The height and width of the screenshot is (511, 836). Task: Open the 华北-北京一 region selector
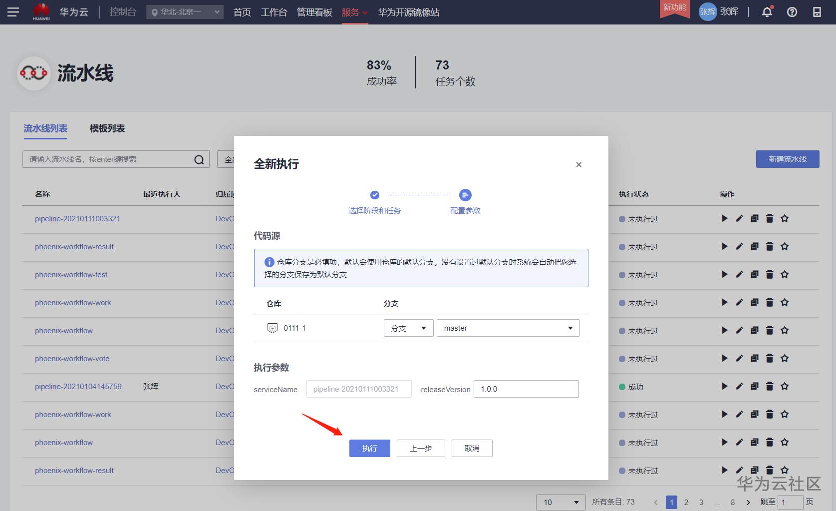click(185, 12)
